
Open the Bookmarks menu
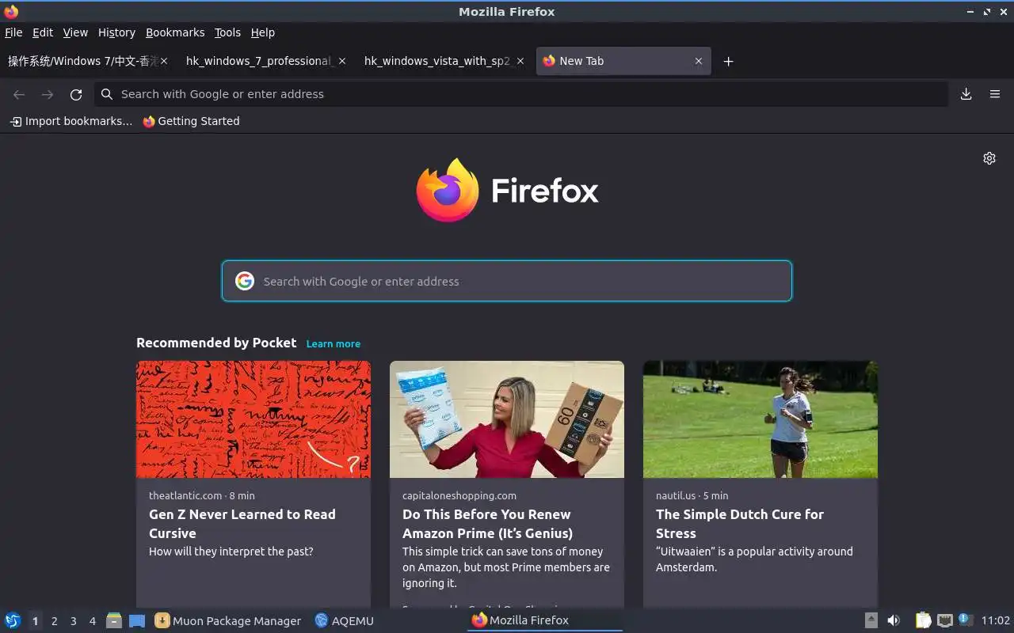[175, 32]
